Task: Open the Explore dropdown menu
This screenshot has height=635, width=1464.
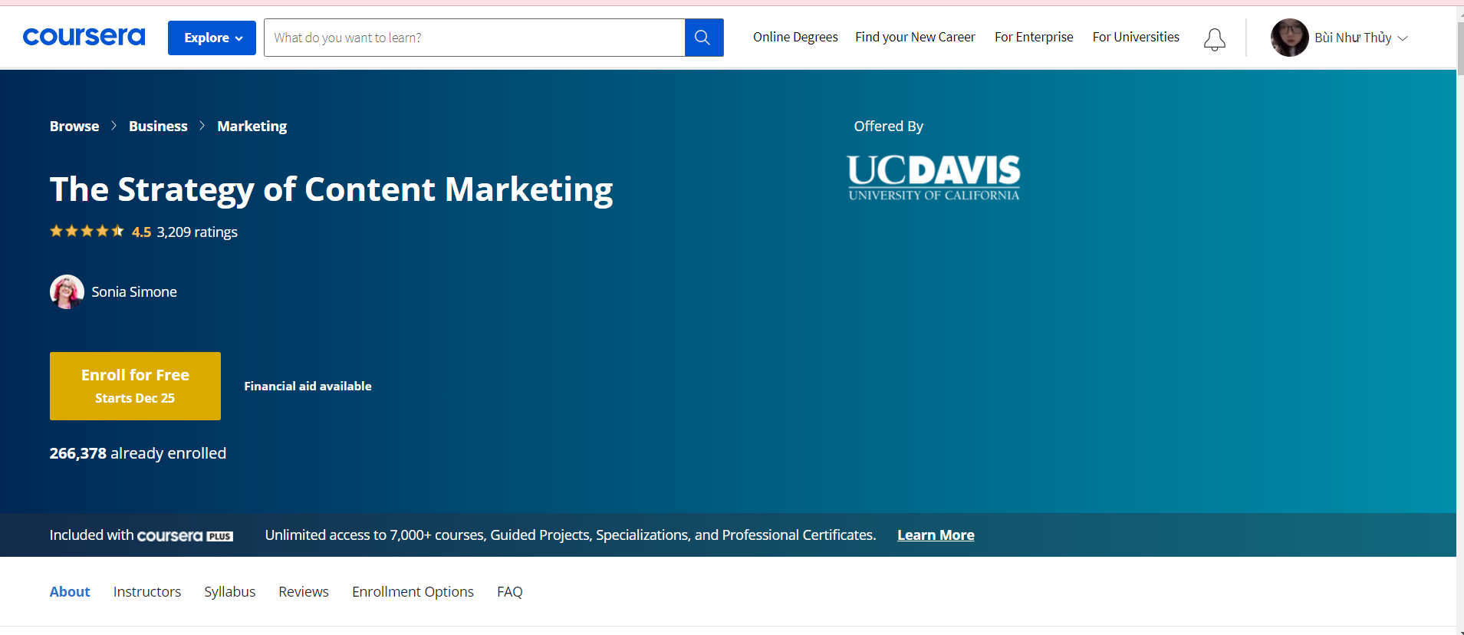Action: pos(212,38)
